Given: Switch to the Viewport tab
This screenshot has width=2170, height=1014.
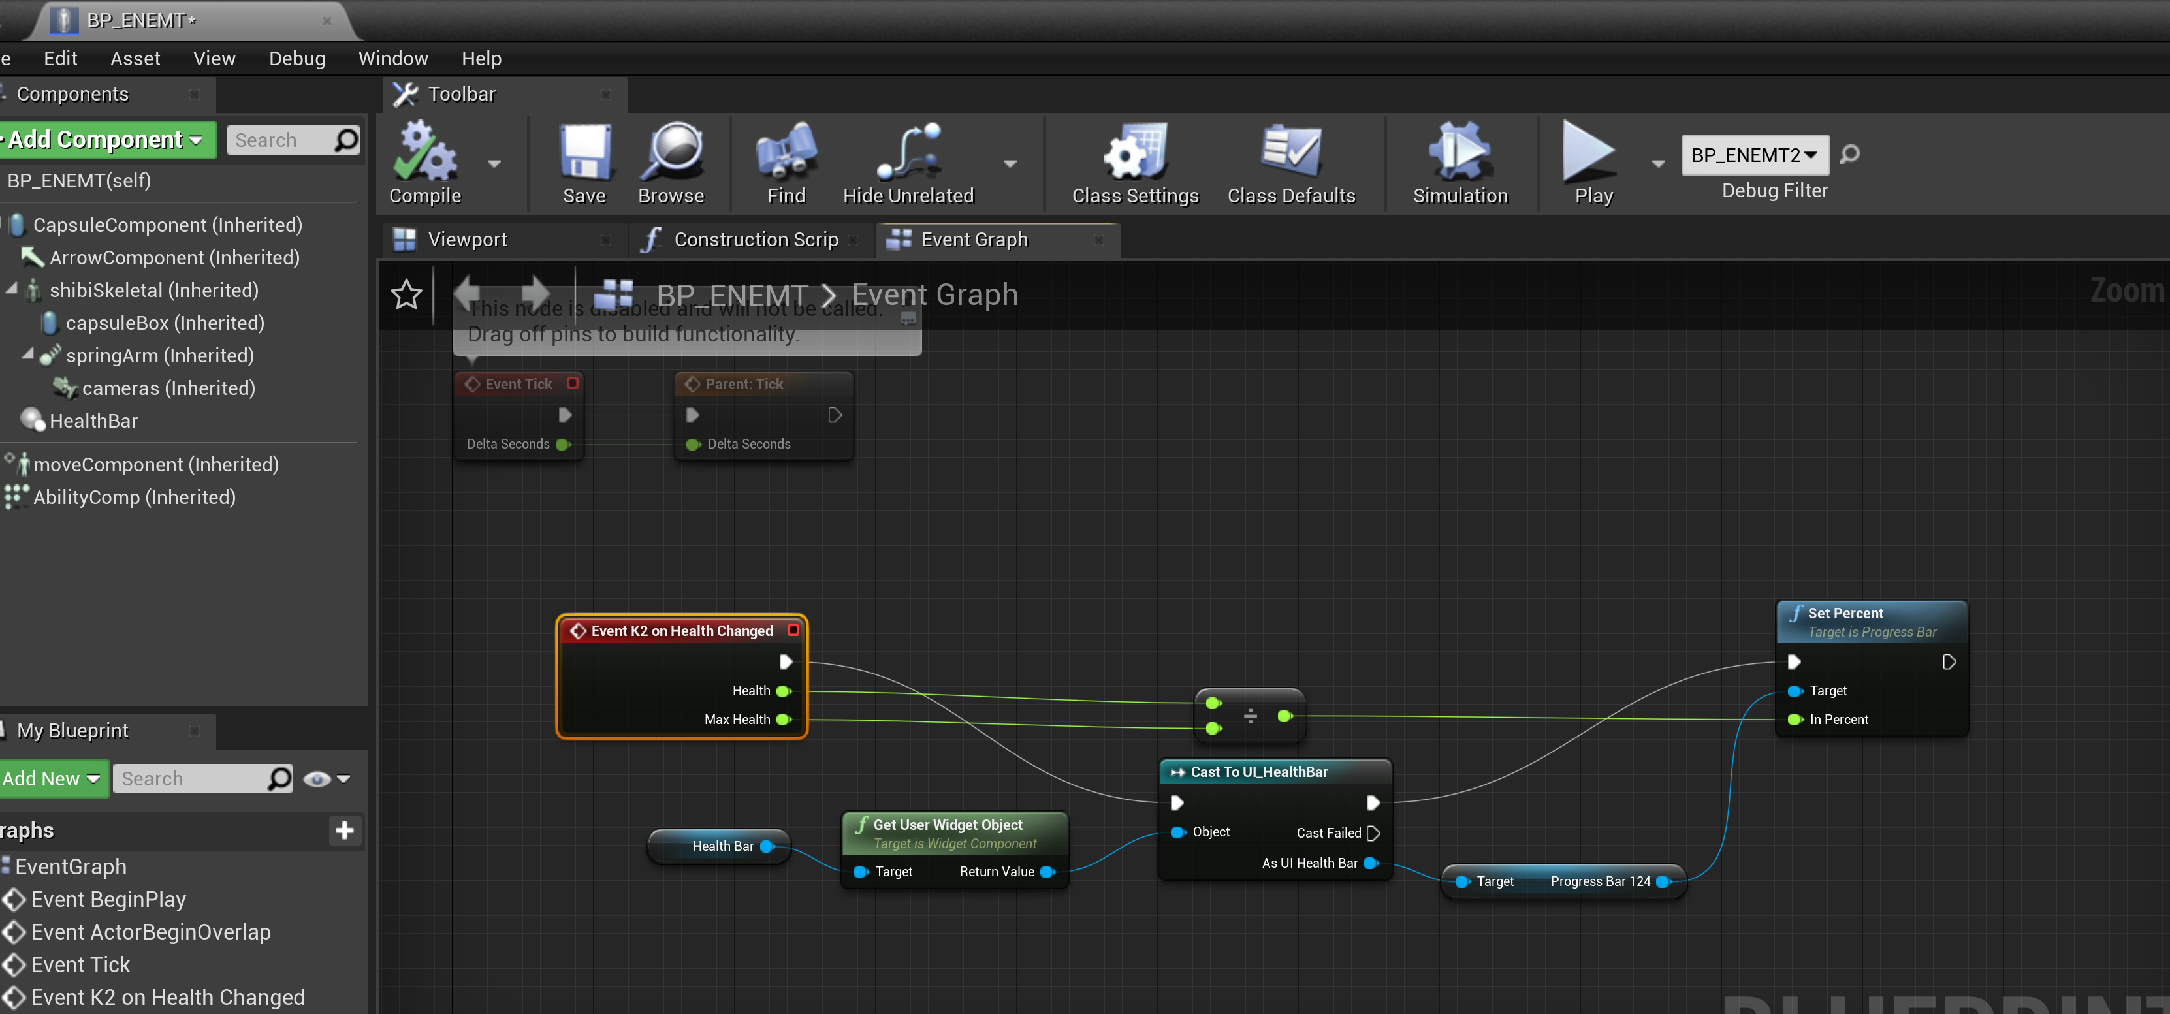Looking at the screenshot, I should coord(468,239).
